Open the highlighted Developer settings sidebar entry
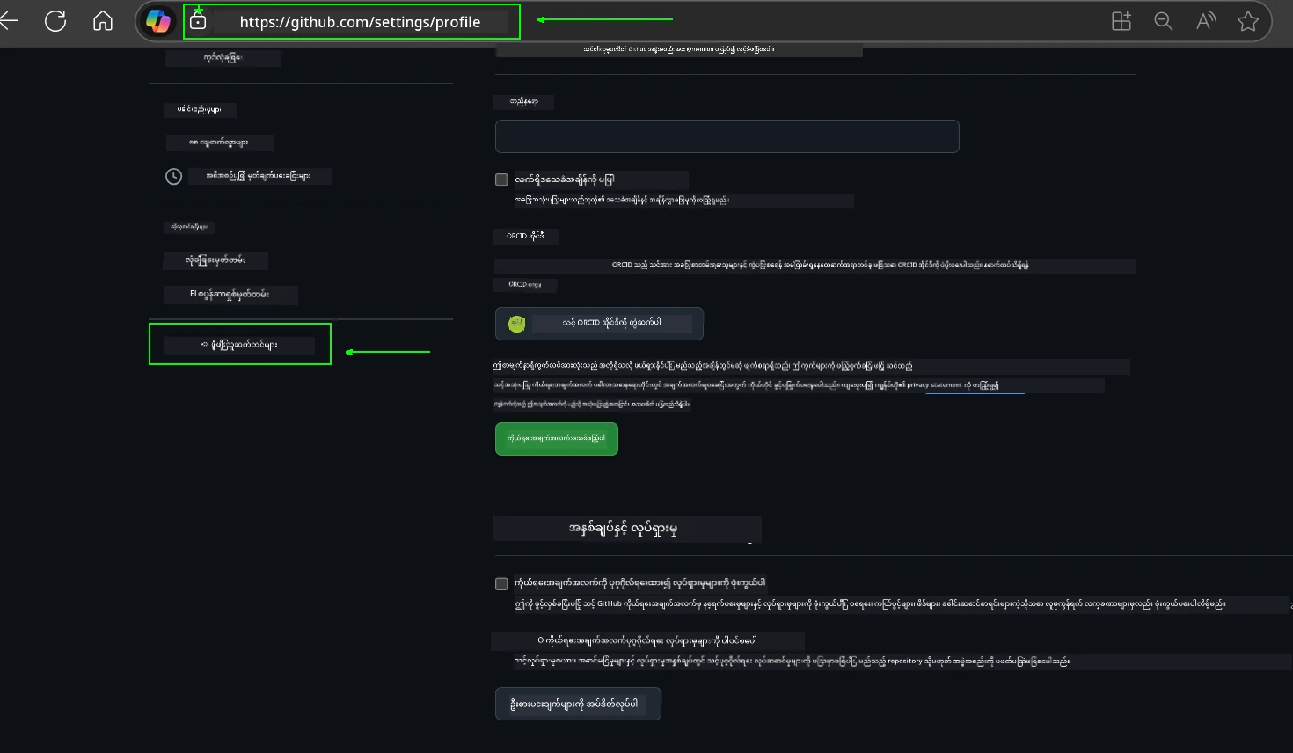 [x=240, y=344]
